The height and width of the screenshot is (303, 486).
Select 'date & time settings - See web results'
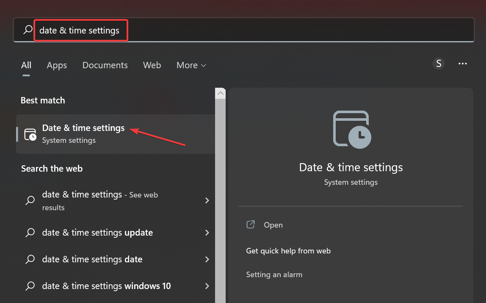pyautogui.click(x=116, y=200)
